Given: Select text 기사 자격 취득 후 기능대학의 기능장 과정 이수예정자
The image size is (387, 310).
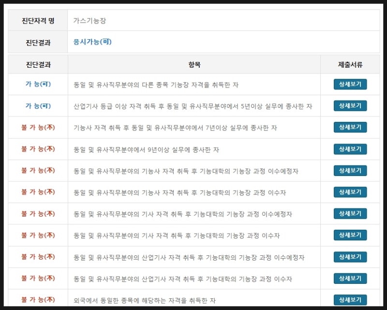Looking at the screenshot, I should coord(183,214).
